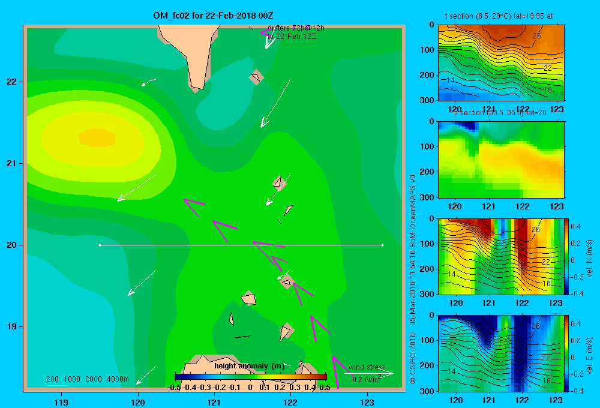600x408 pixels.
Task: Click latitude label "20" on the main map axis
Action: (12, 245)
